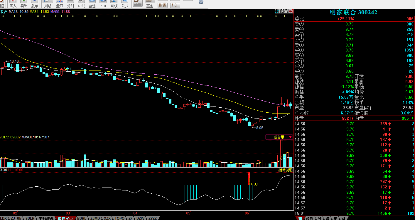The height and width of the screenshot is (220, 415).
Task: Click the 换手 4.14% turnover value
Action: coord(408,103)
